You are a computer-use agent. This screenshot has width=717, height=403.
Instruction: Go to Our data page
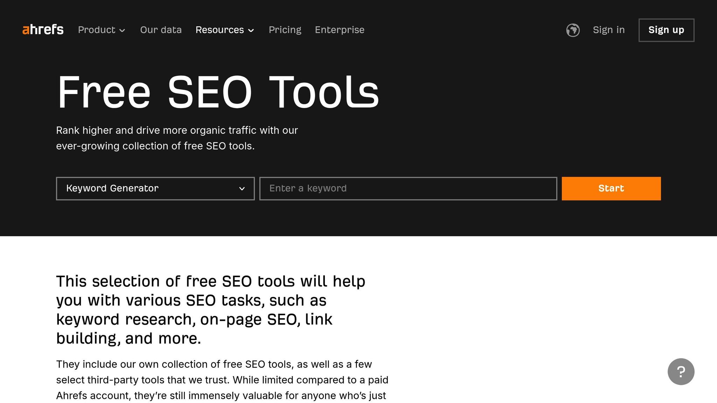pos(161,30)
